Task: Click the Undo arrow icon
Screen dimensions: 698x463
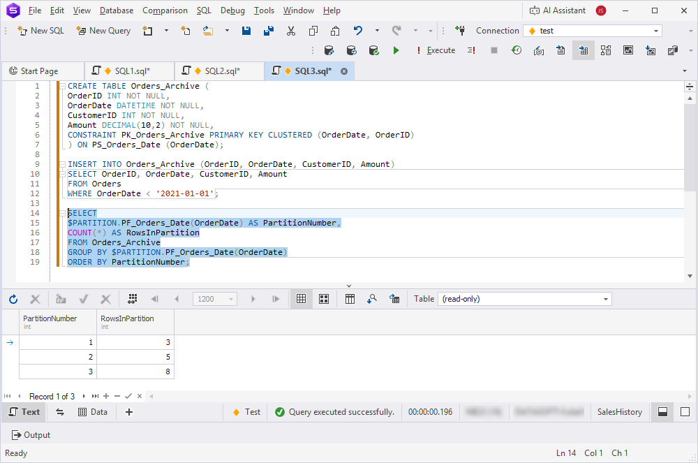Action: point(358,31)
